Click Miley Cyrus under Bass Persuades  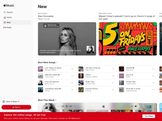(44, 19)
